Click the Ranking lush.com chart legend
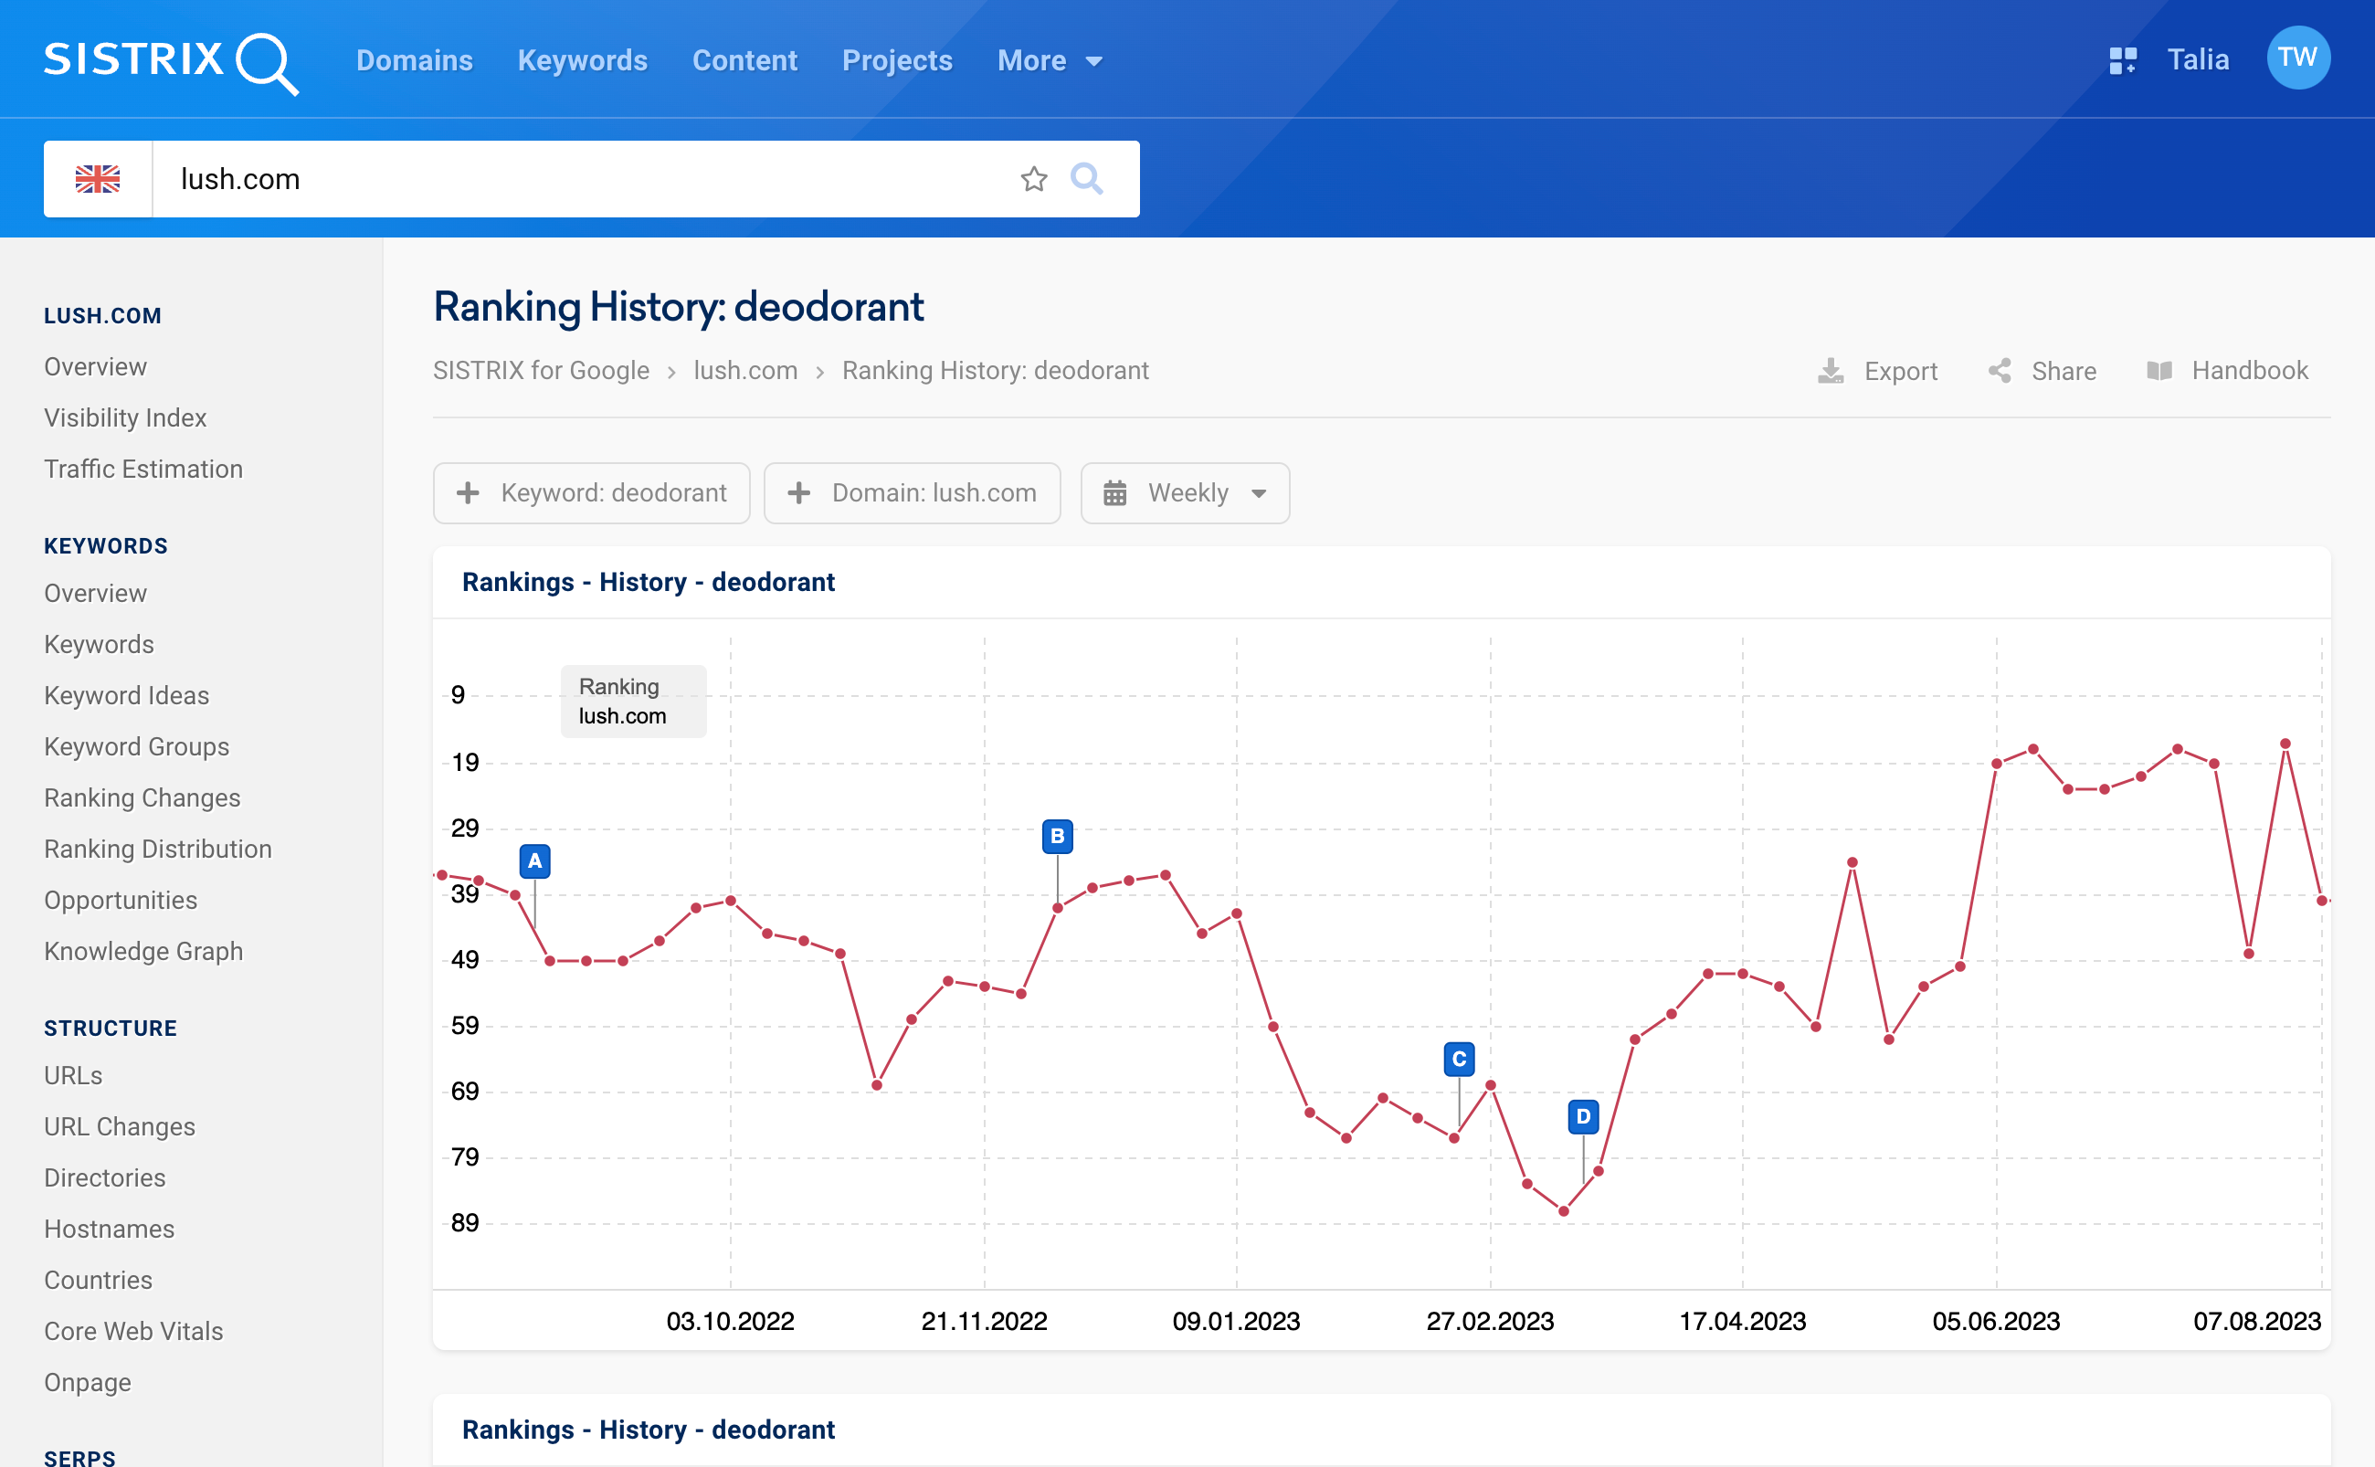 (x=634, y=702)
